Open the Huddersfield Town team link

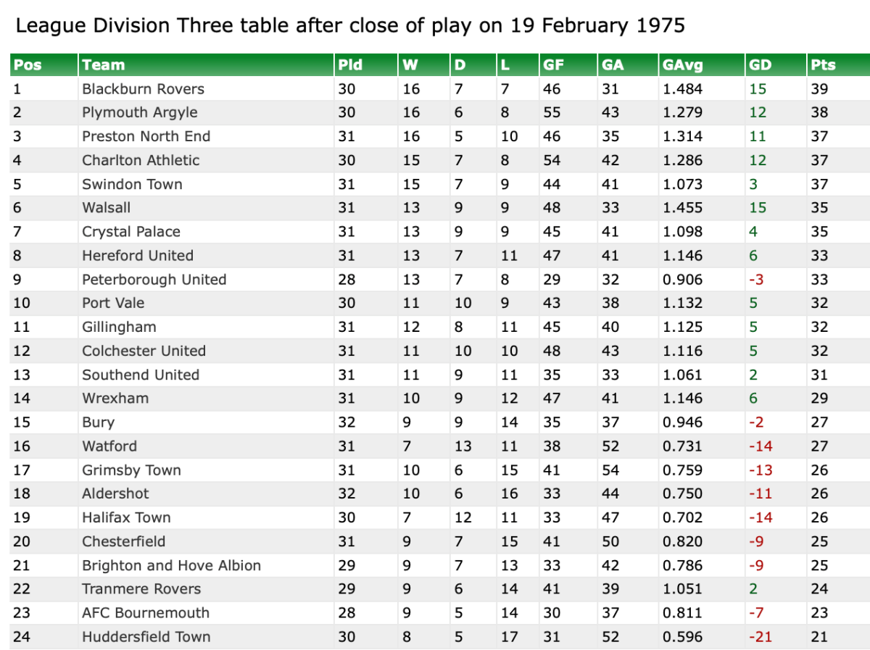tap(146, 637)
